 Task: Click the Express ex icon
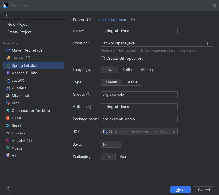[8, 133]
